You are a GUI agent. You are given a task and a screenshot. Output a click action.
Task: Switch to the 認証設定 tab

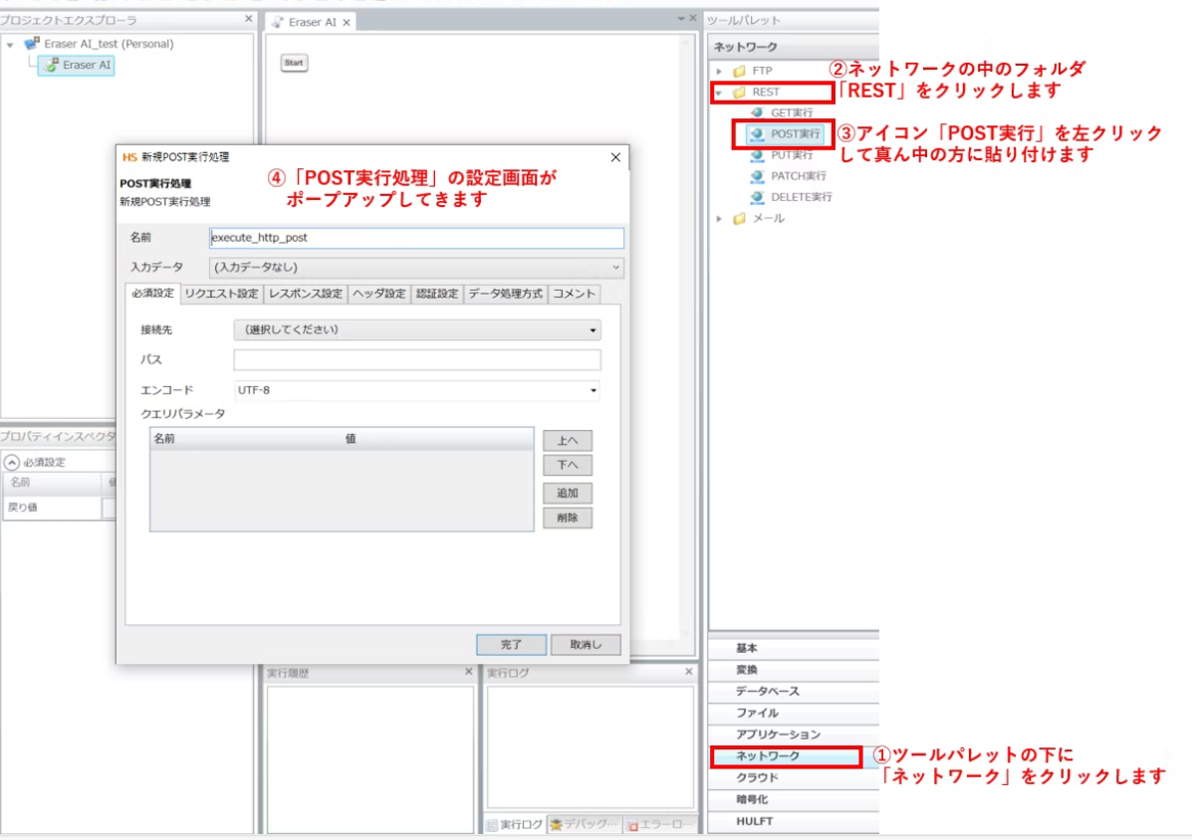click(x=437, y=294)
